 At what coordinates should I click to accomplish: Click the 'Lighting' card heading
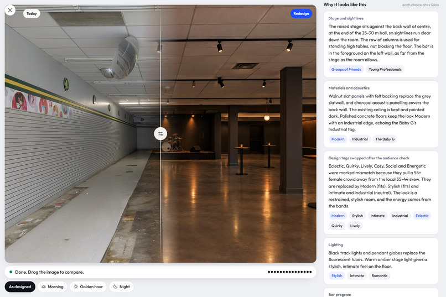[335, 244]
